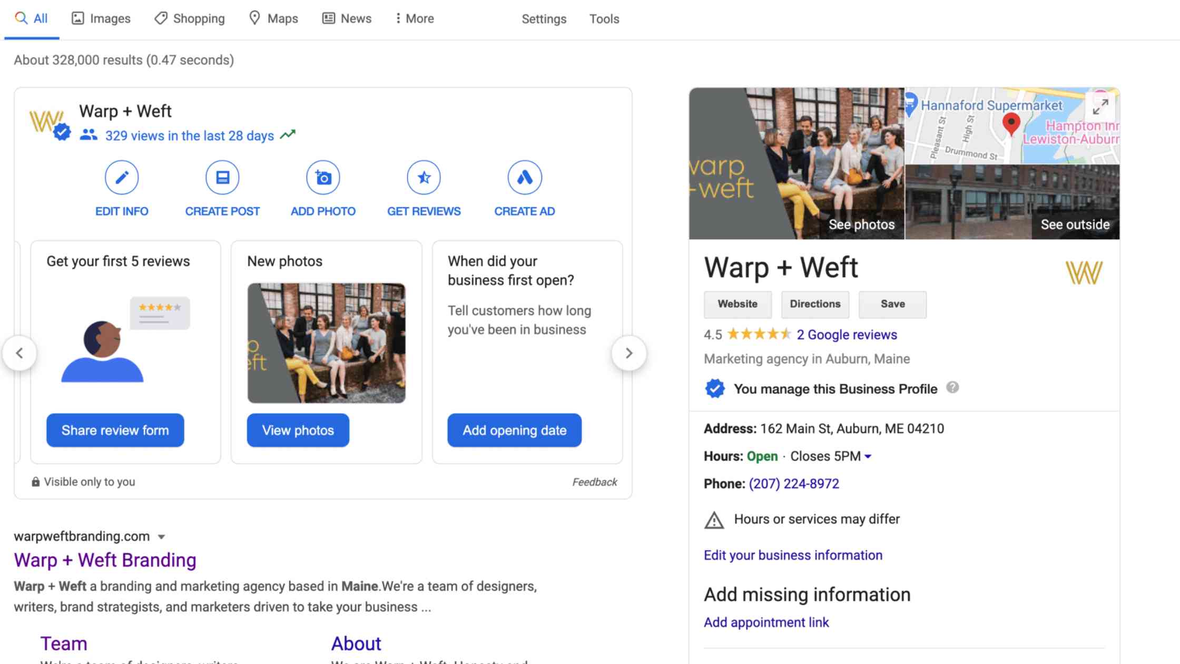Click the Hannaford Supermarket map pin

(911, 103)
